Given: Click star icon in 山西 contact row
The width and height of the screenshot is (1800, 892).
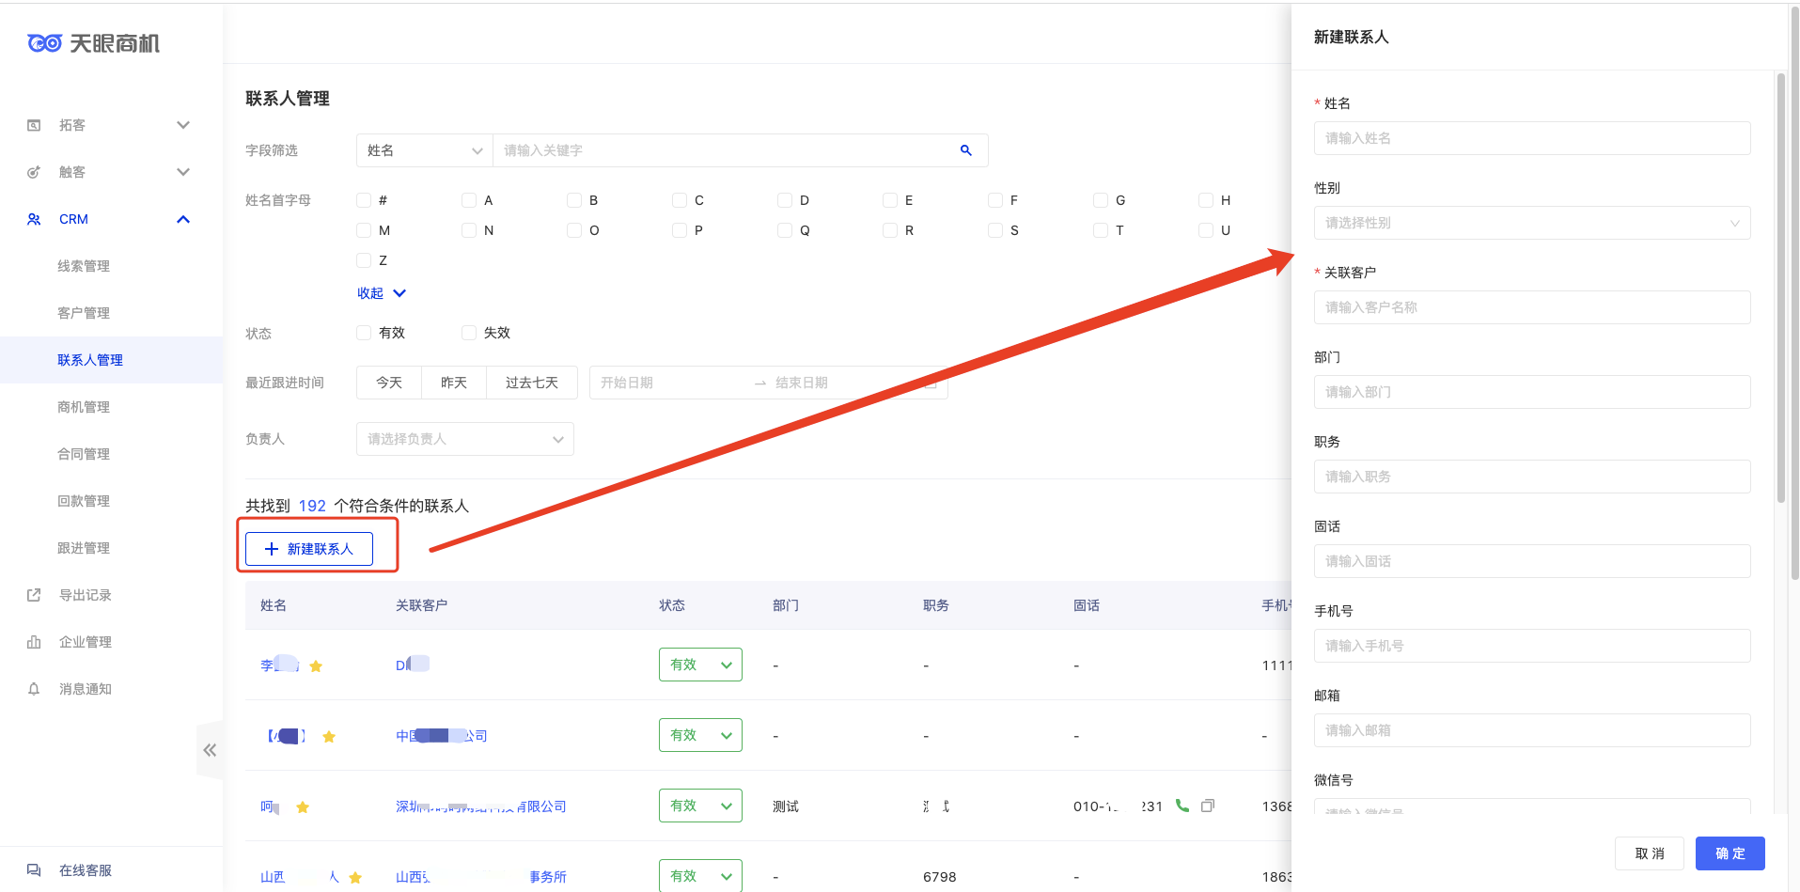Looking at the screenshot, I should [355, 878].
